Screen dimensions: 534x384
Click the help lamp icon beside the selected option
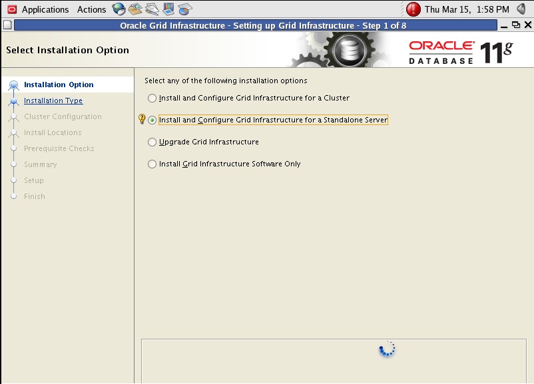click(x=142, y=120)
